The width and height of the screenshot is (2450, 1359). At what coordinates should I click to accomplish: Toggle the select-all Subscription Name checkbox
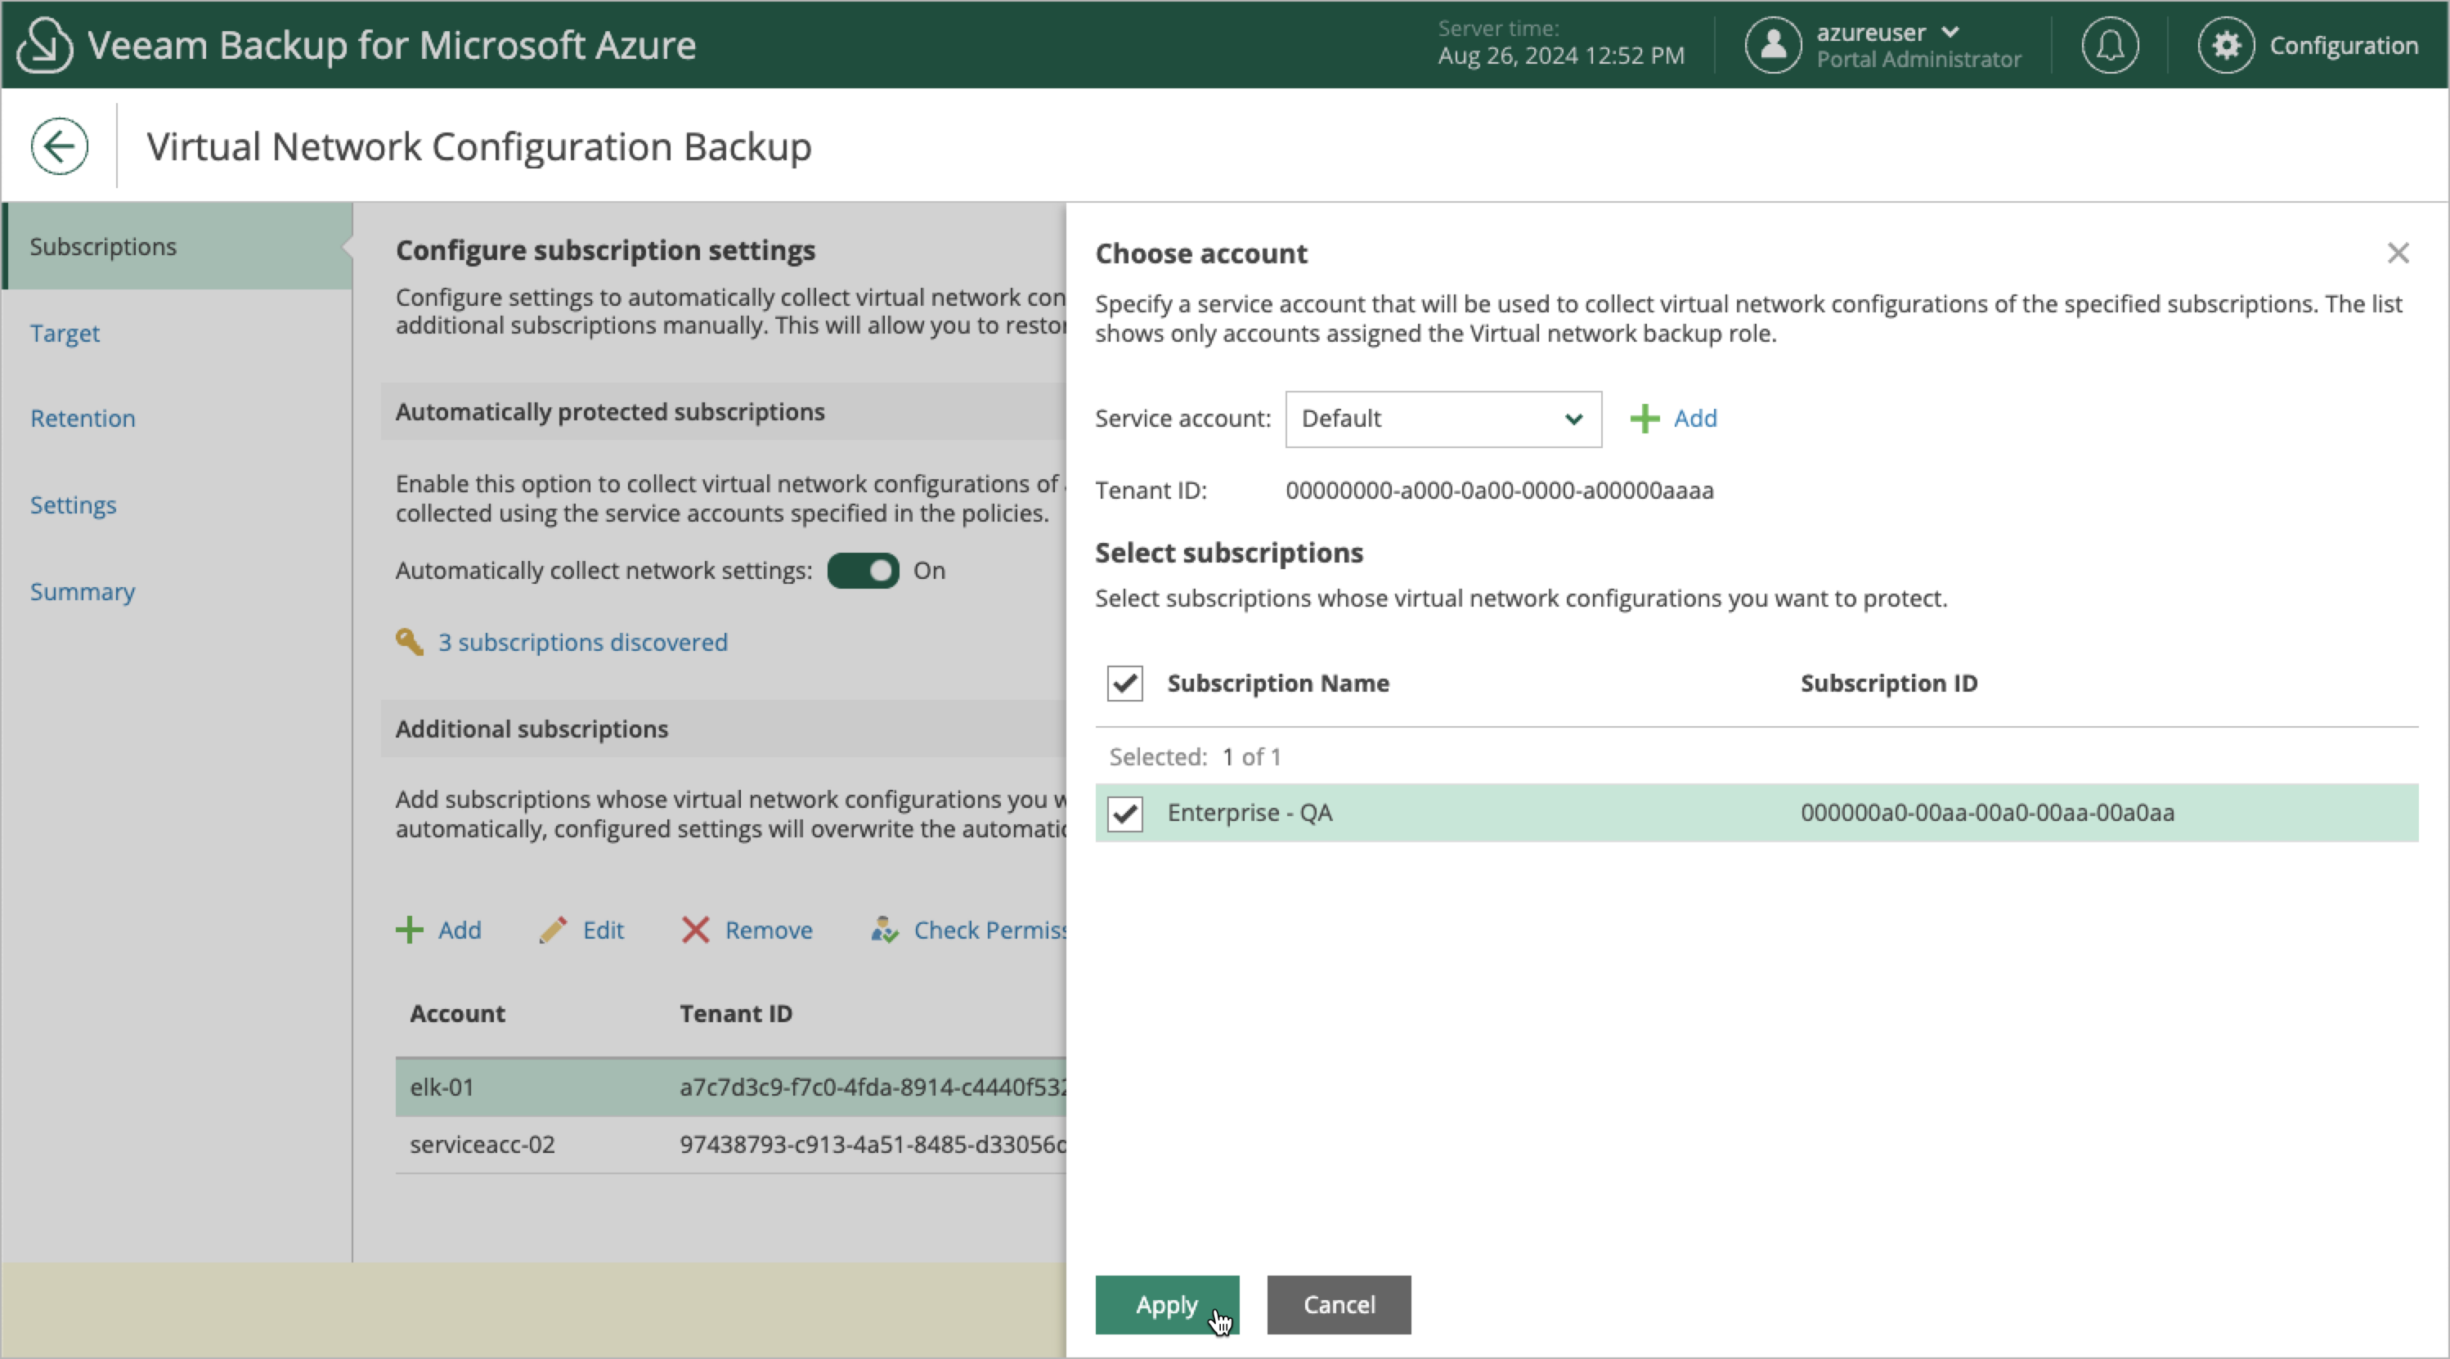pyautogui.click(x=1125, y=684)
